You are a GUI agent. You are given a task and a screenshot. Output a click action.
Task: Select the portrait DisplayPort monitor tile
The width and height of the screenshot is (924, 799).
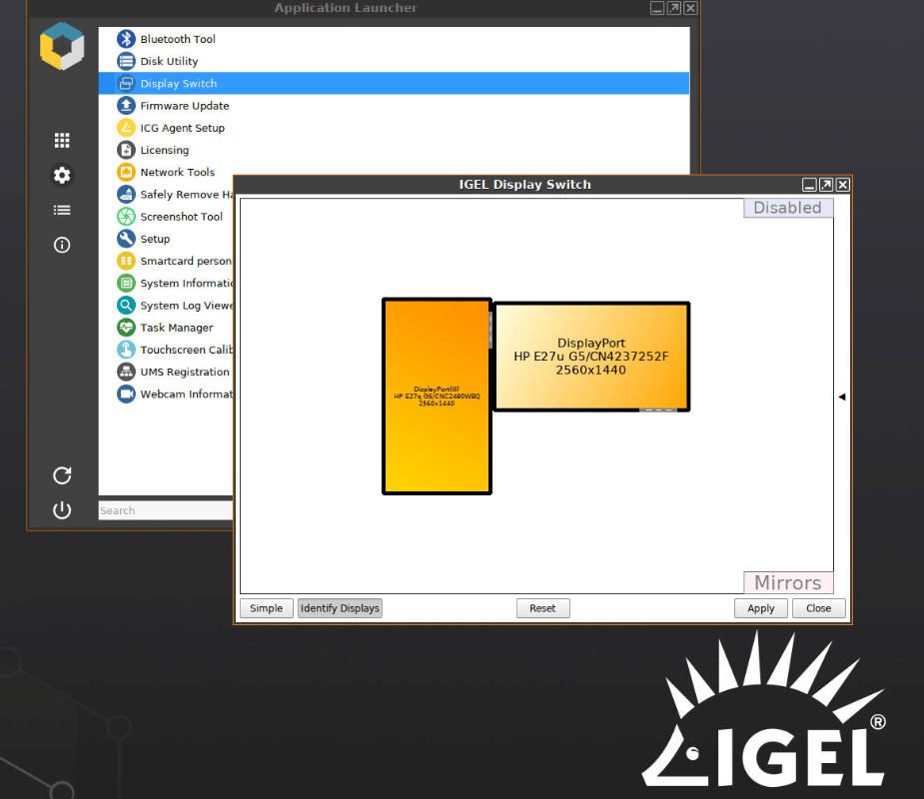click(437, 396)
